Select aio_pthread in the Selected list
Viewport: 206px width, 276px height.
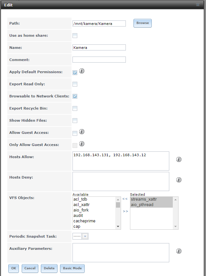(142, 205)
